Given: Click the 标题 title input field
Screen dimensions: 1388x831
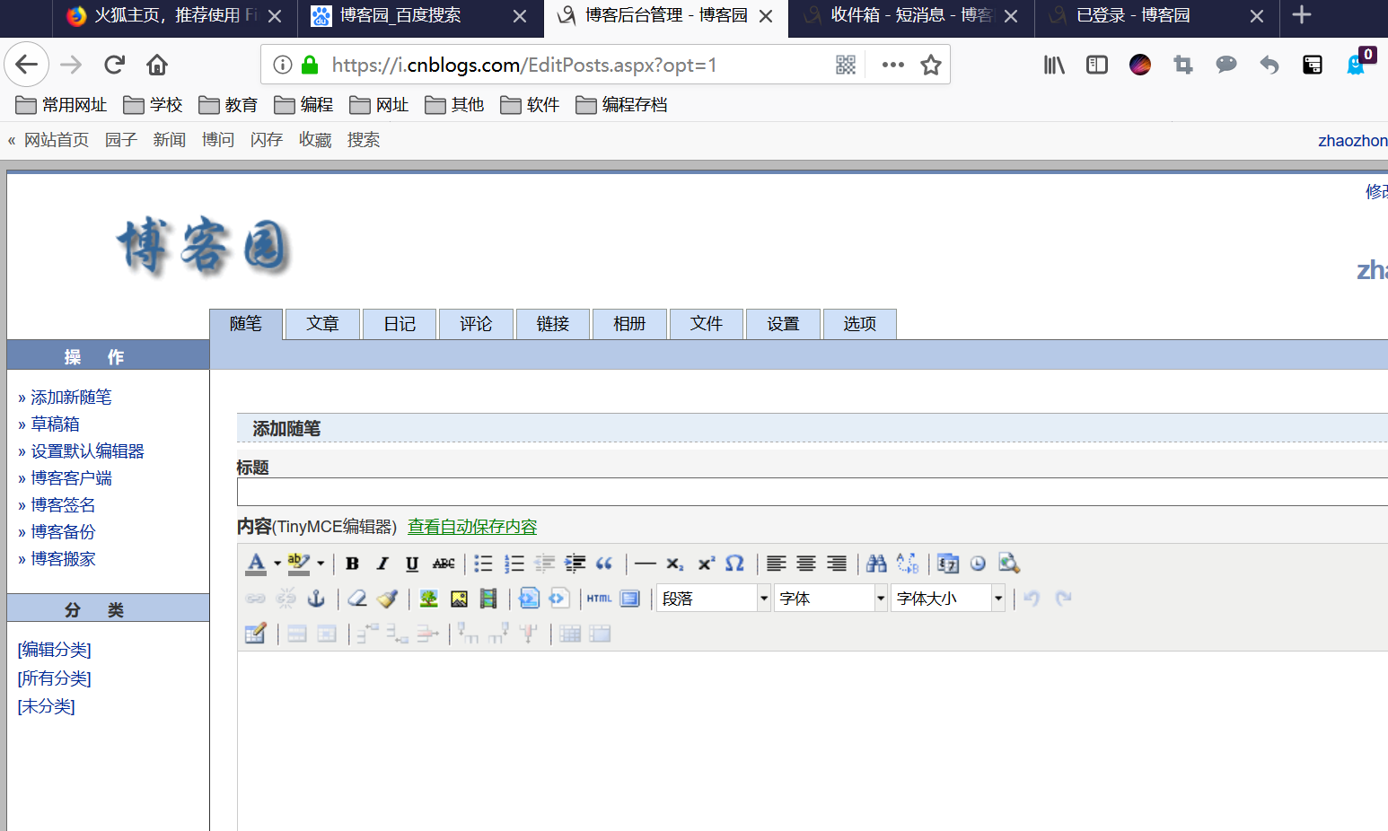Looking at the screenshot, I should (x=813, y=492).
